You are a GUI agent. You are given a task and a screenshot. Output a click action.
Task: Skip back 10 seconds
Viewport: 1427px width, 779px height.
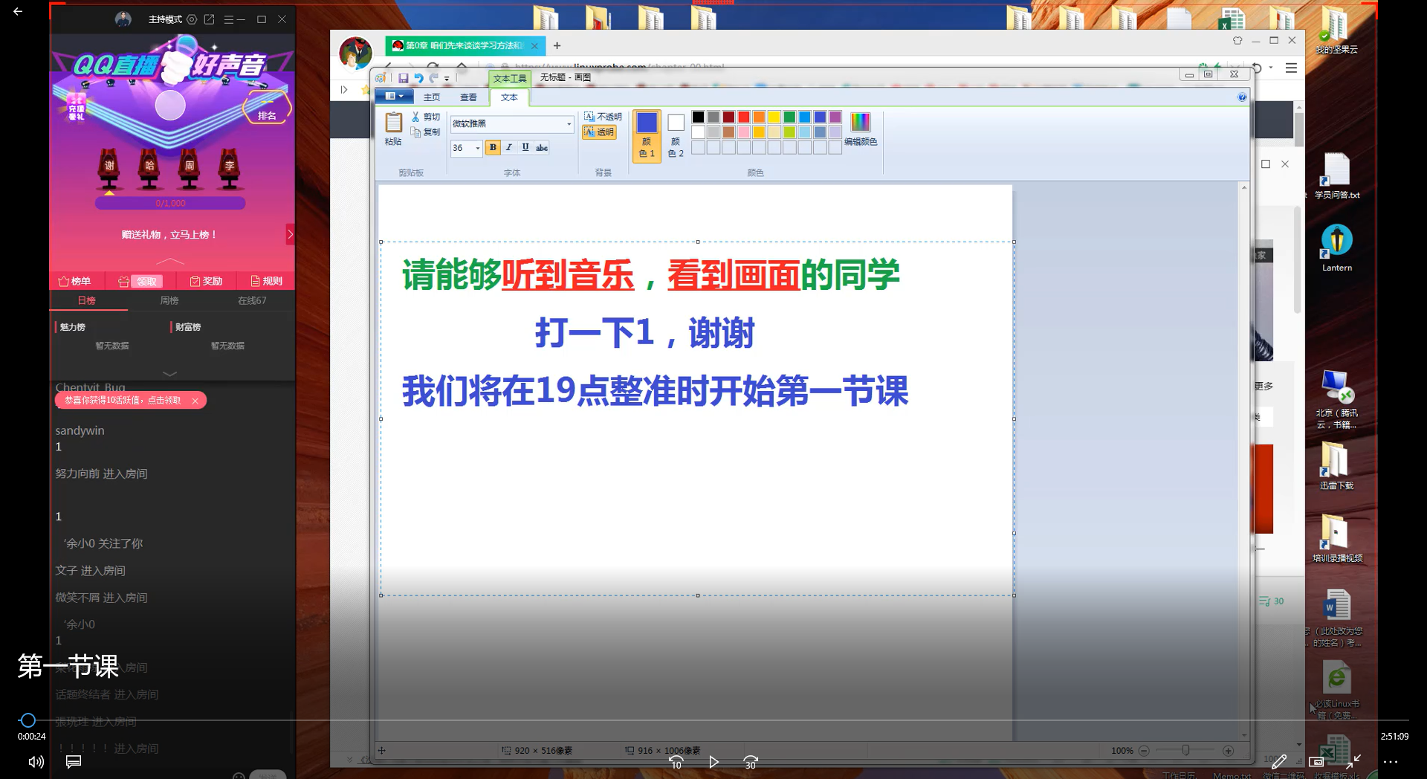tap(676, 762)
